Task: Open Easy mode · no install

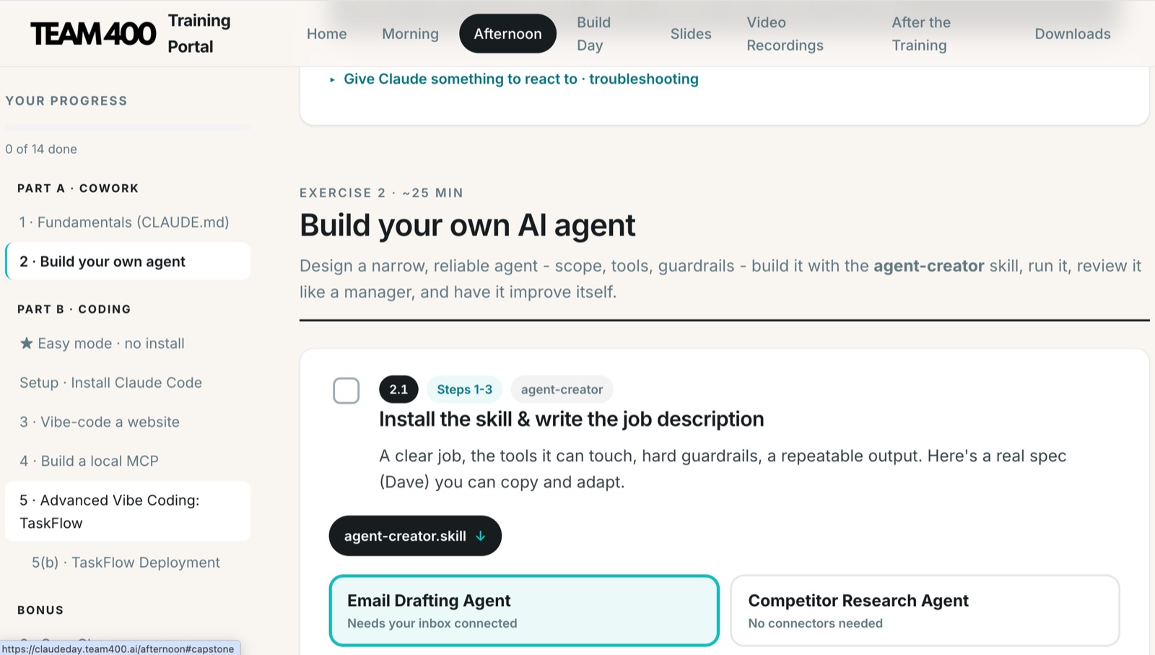Action: 128,343
